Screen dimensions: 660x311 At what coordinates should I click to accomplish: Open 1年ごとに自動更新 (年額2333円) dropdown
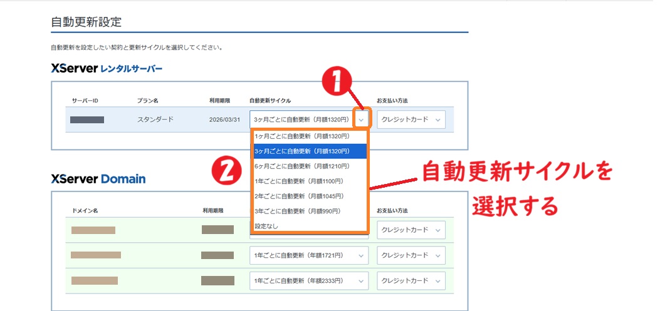[x=309, y=280]
